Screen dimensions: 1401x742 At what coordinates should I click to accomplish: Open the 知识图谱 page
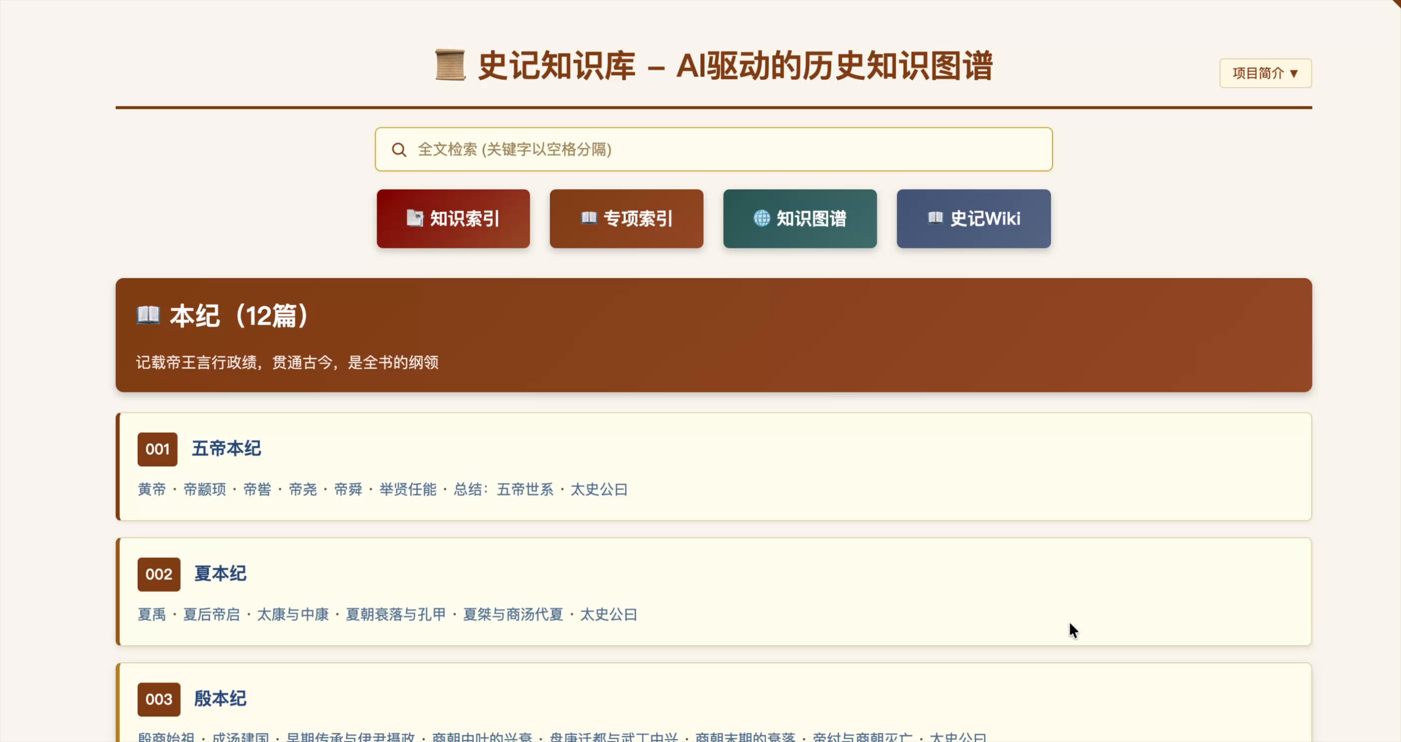[x=800, y=219]
